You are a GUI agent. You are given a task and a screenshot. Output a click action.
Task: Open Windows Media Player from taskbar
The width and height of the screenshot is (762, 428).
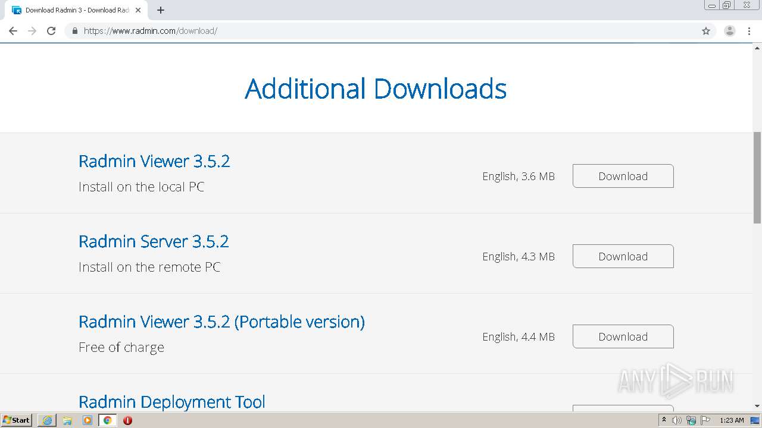88,420
